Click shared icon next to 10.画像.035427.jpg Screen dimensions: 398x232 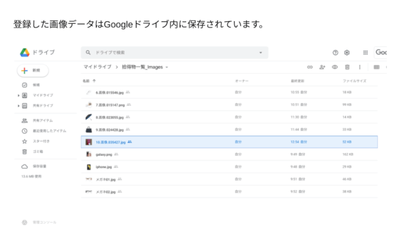tap(129, 142)
